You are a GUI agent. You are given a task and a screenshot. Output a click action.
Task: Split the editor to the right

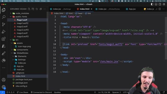(x=160, y=9)
